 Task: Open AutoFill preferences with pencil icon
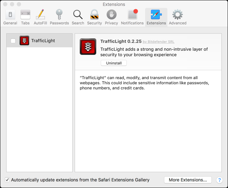click(40, 17)
